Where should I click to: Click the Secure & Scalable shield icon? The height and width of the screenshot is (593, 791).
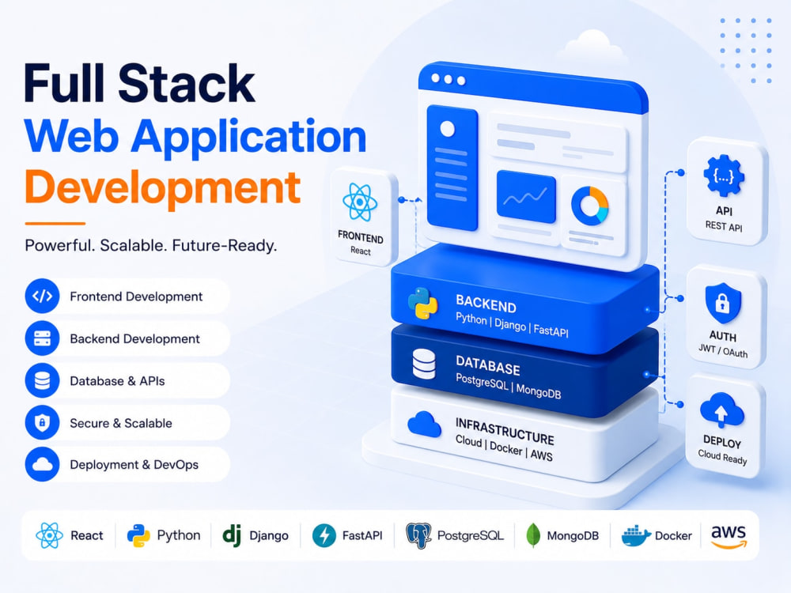point(43,422)
